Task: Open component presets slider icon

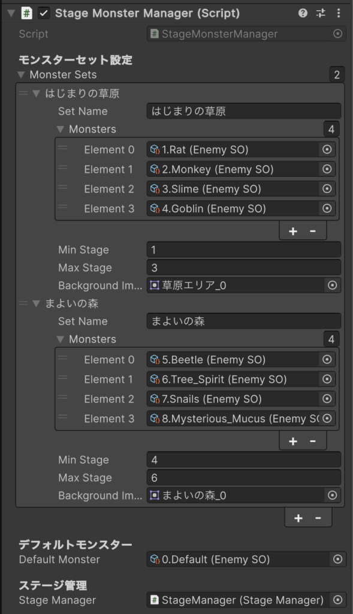Action: coord(321,13)
